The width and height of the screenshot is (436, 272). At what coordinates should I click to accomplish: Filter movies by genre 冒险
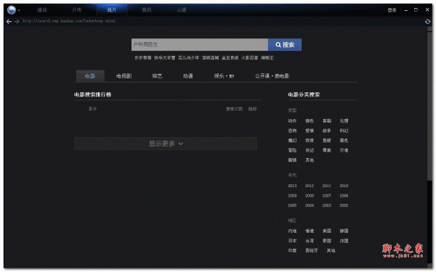tap(292, 150)
